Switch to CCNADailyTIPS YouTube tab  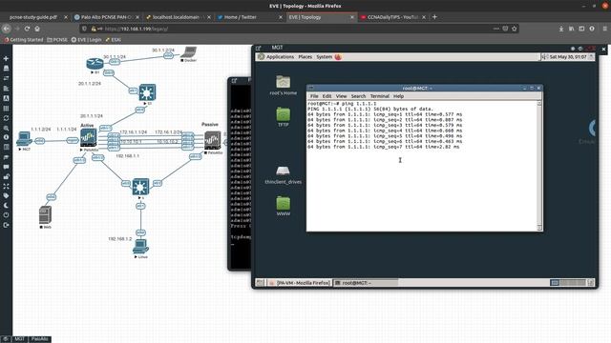coord(392,17)
